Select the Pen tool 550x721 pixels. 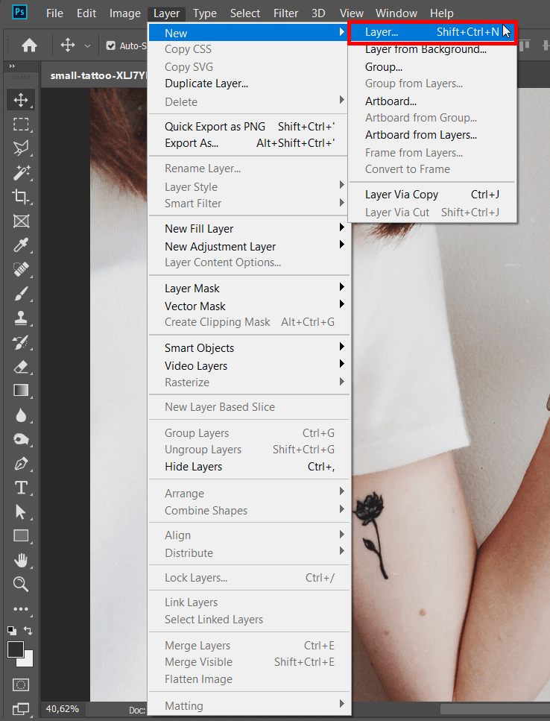click(x=21, y=464)
